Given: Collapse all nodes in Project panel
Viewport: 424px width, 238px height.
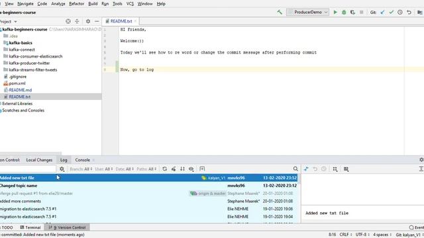Looking at the screenshot, I should [x=77, y=21].
